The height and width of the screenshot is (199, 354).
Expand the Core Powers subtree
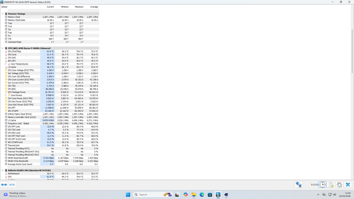[6, 95]
